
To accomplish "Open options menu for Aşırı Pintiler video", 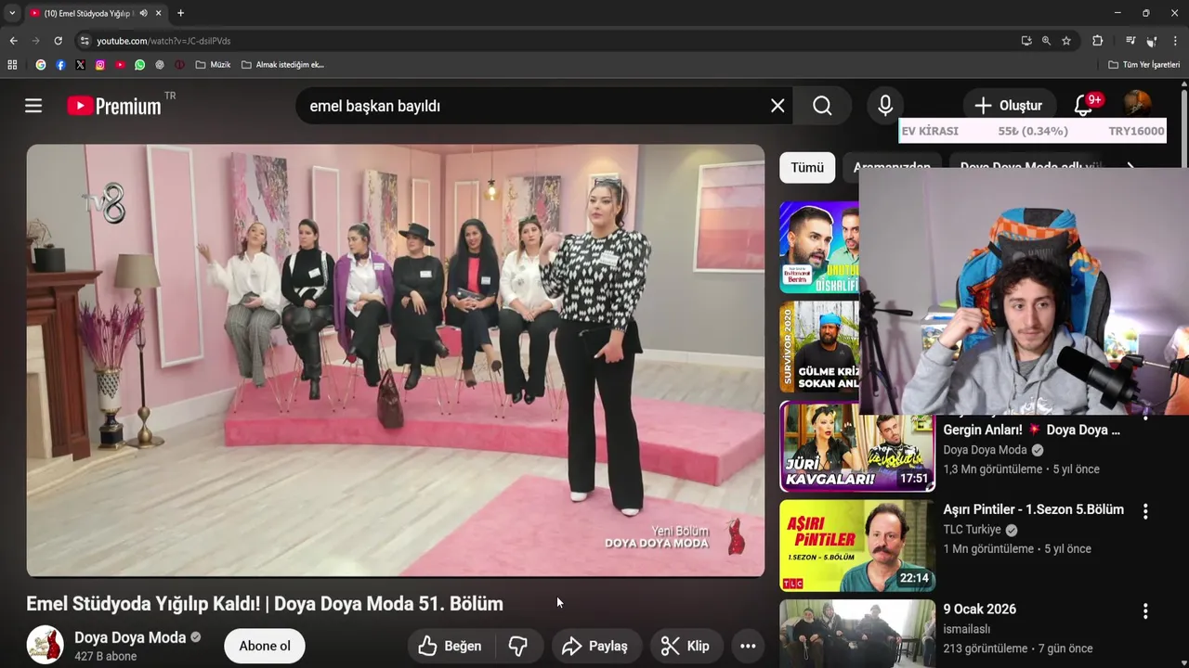I will click(x=1145, y=511).
